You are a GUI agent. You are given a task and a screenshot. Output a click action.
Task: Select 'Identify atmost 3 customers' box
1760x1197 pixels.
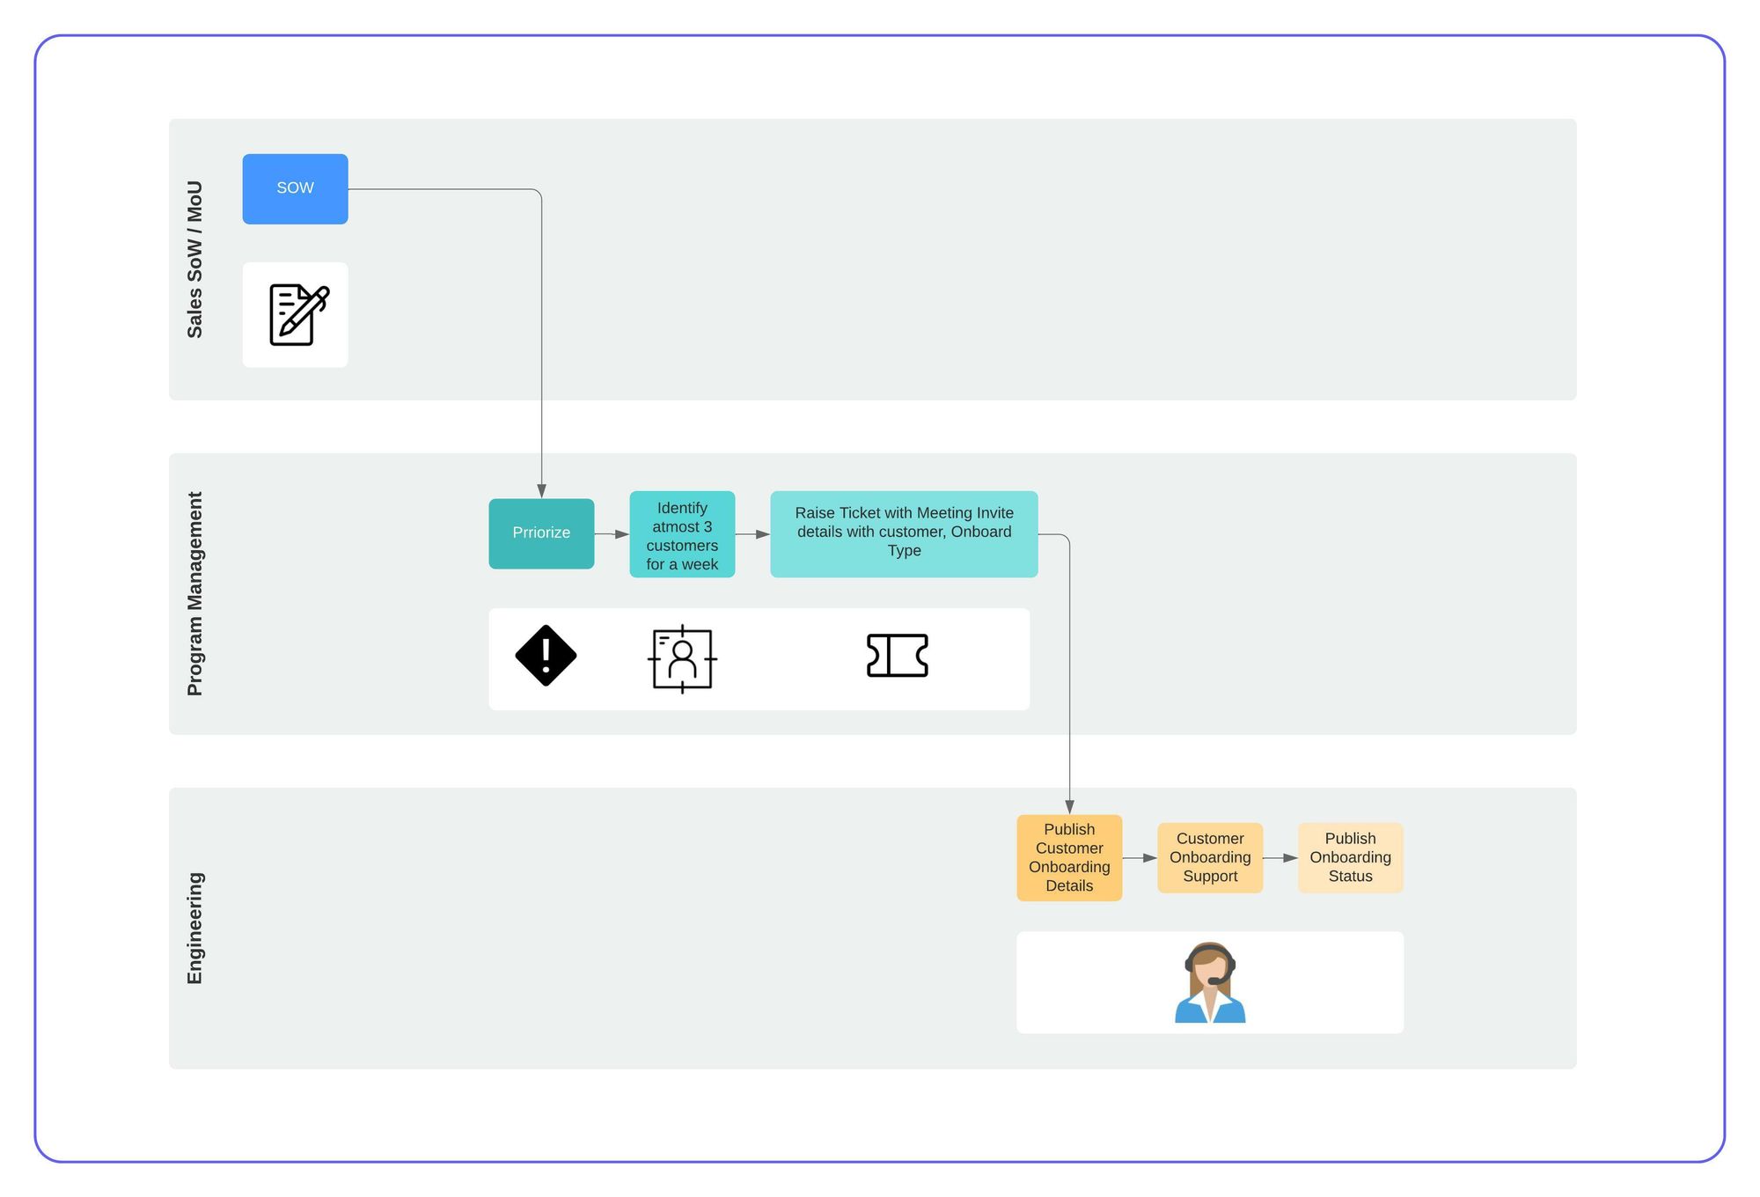[682, 535]
